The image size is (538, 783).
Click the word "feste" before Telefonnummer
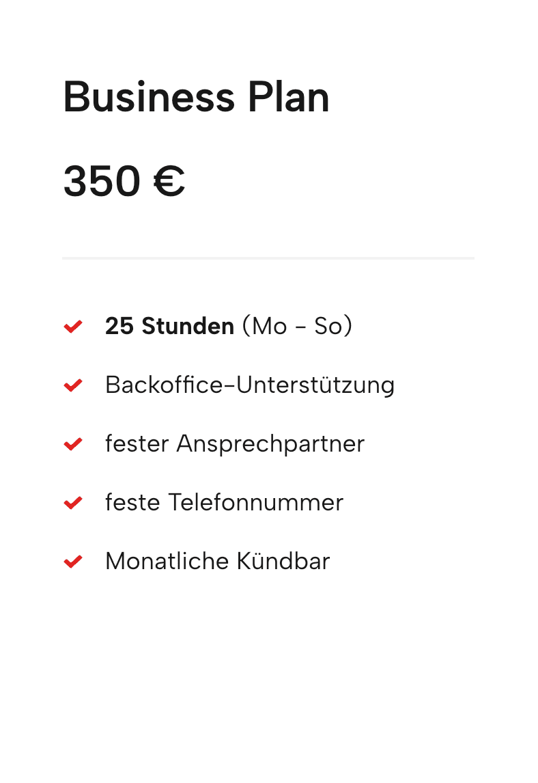pos(132,503)
